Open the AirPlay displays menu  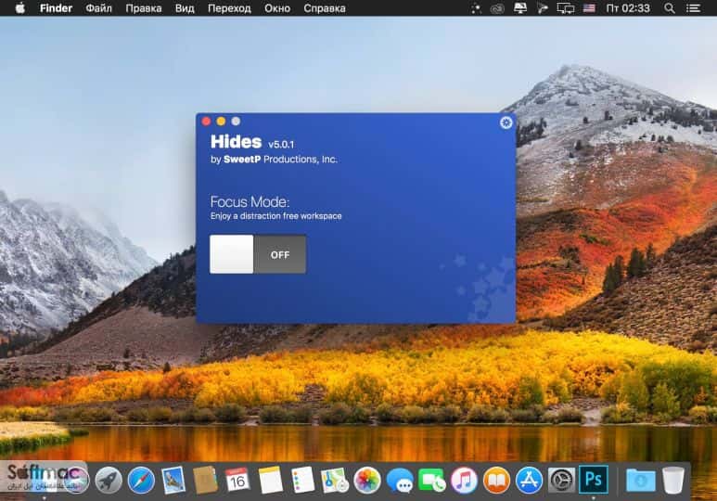click(565, 8)
